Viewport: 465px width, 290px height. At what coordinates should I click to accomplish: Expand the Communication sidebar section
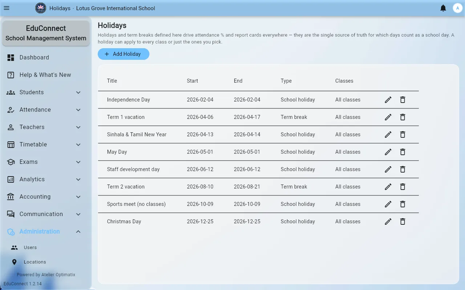[x=46, y=214]
